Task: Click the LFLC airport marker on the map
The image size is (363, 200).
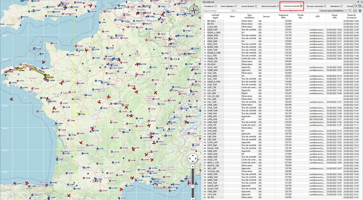Action: (x=123, y=132)
